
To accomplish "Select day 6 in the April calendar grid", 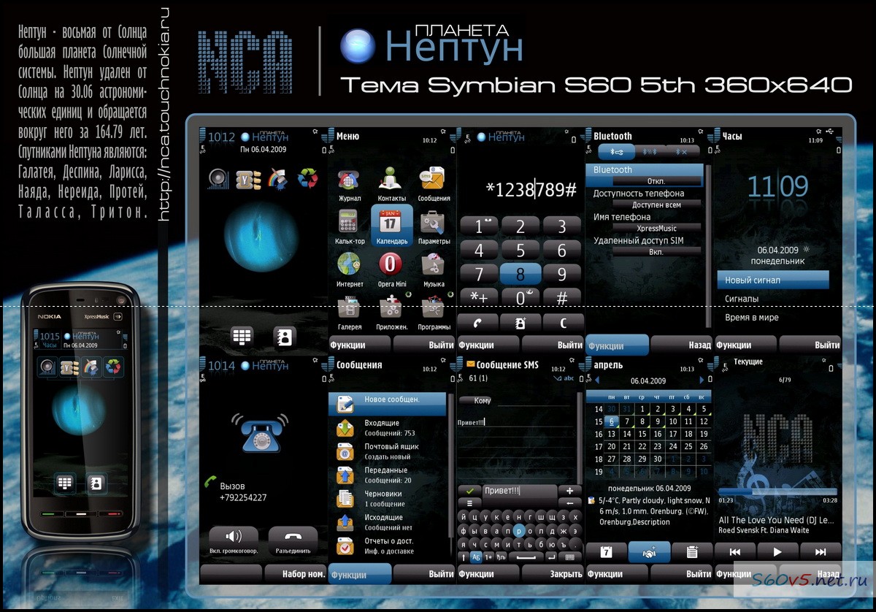I will click(x=611, y=421).
